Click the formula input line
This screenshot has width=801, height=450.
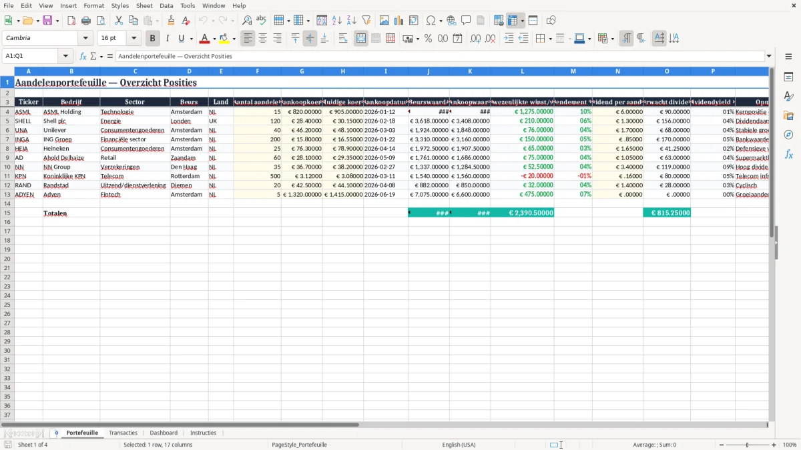(x=439, y=57)
